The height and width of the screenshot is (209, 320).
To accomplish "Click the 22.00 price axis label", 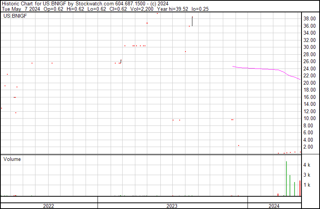I will (310, 75).
